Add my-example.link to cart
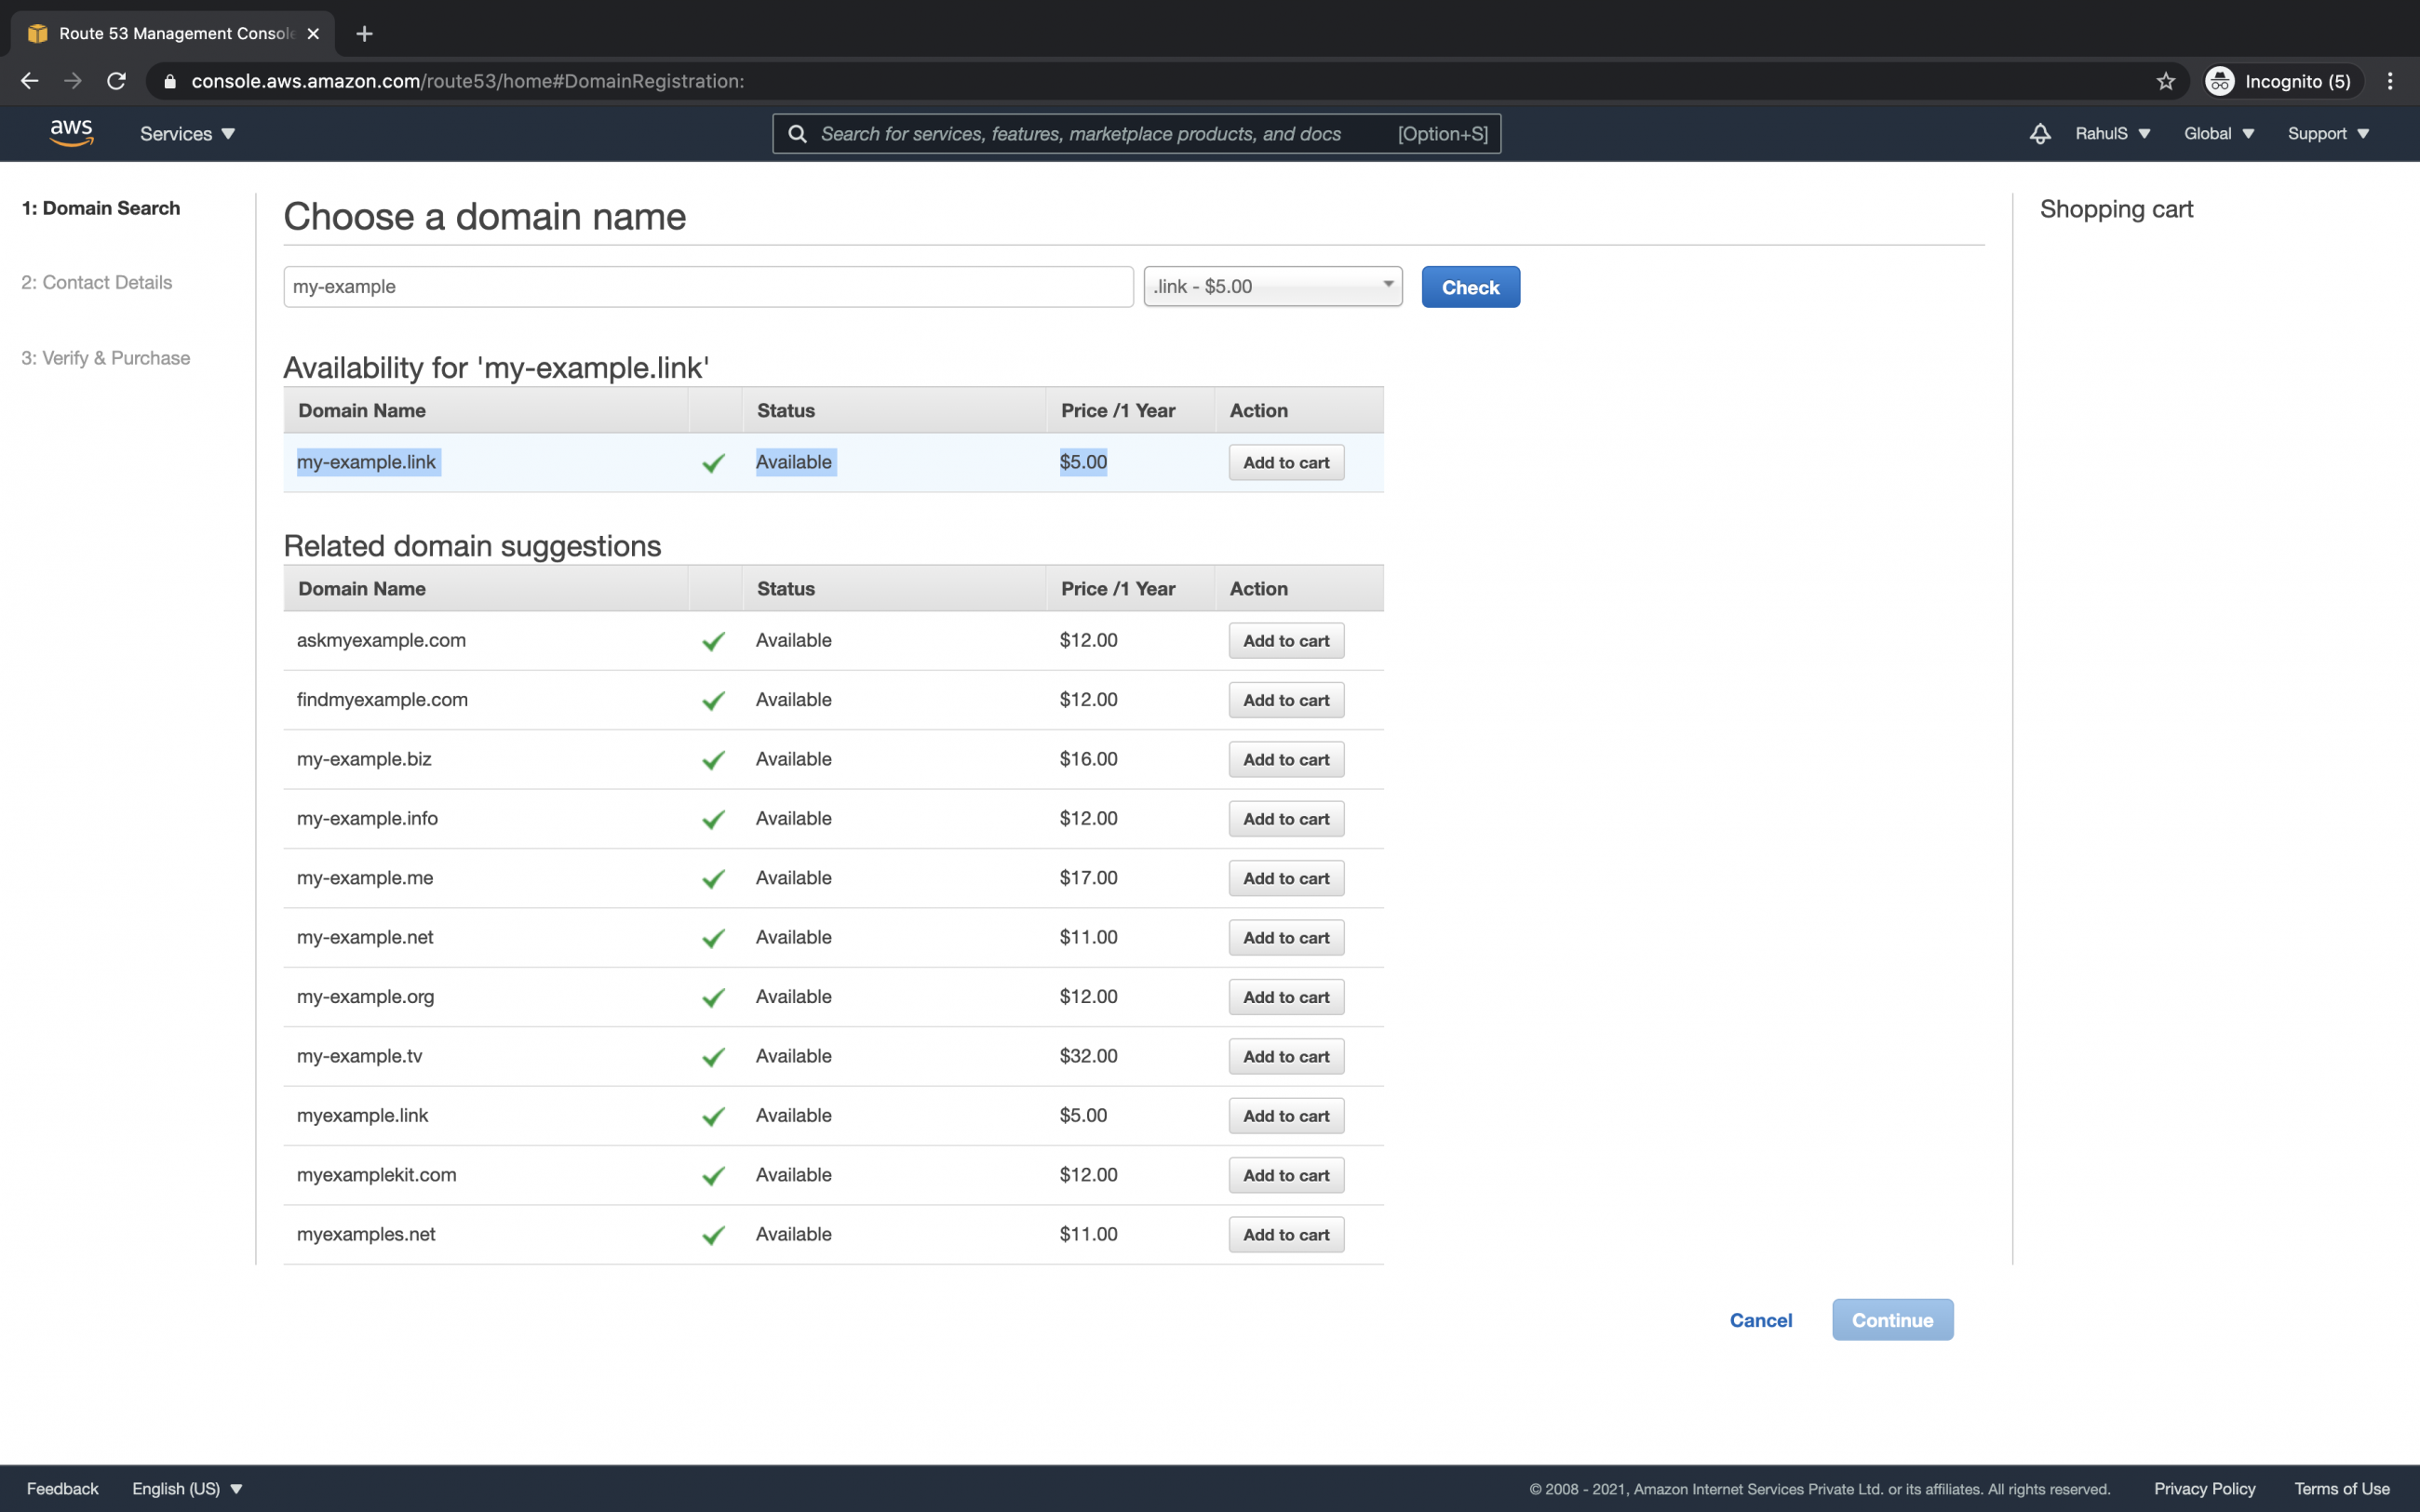This screenshot has width=2420, height=1512. click(x=1285, y=462)
